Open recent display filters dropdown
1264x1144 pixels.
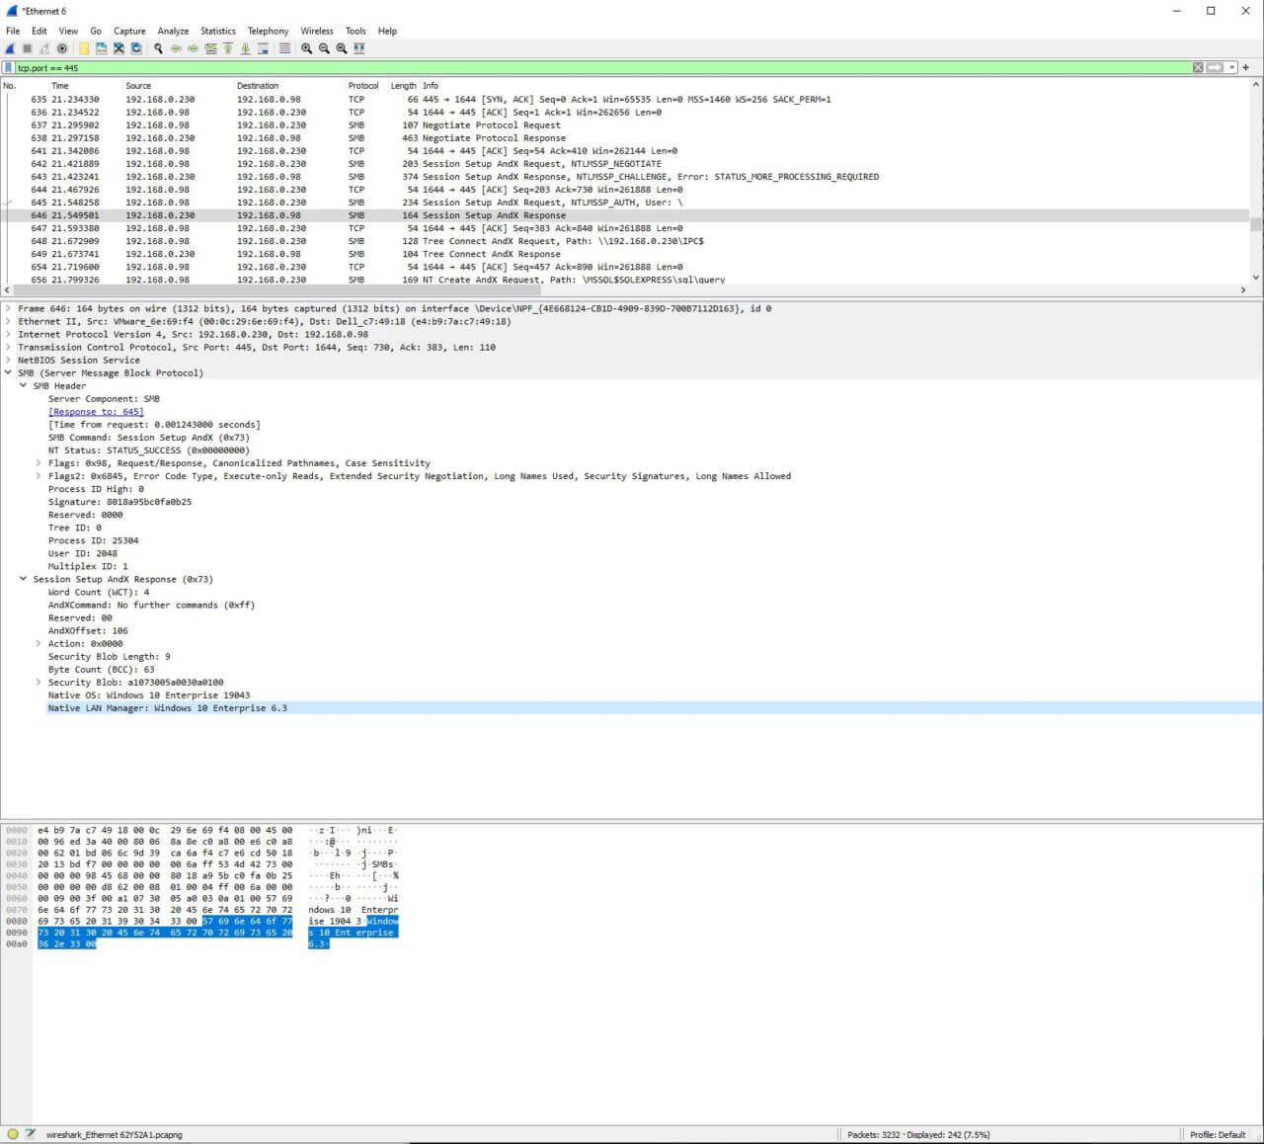coord(1231,68)
